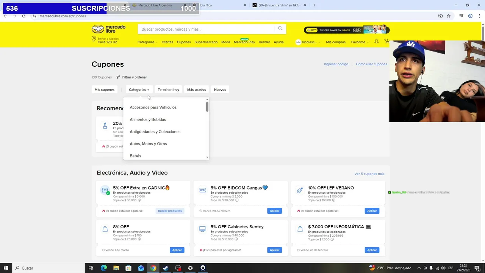
Task: Collapse the Categorías coupon filter dropdown
Action: point(139,89)
